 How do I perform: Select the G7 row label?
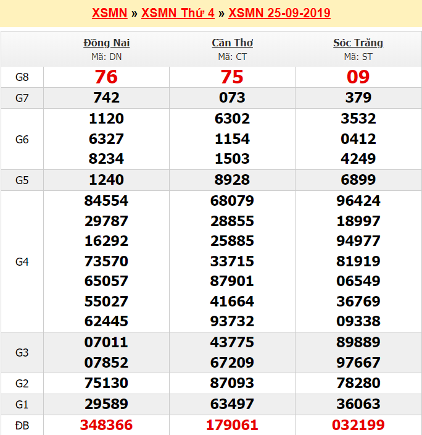(x=22, y=98)
